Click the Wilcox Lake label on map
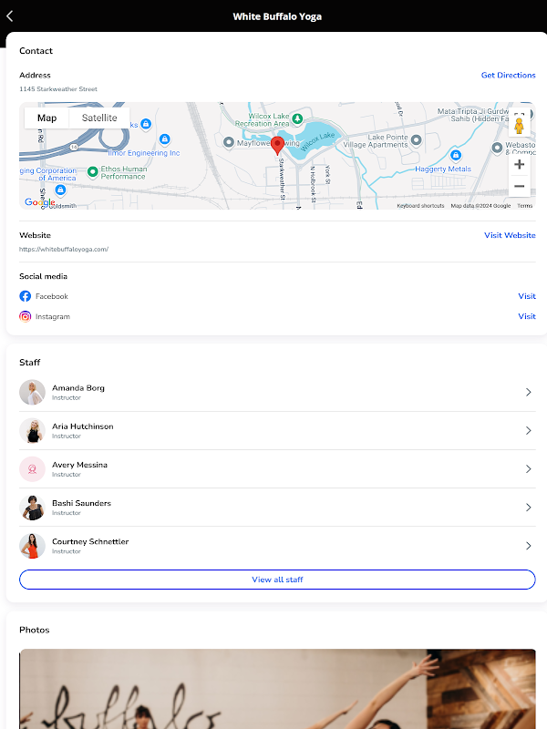This screenshot has width=547, height=729. 317,141
